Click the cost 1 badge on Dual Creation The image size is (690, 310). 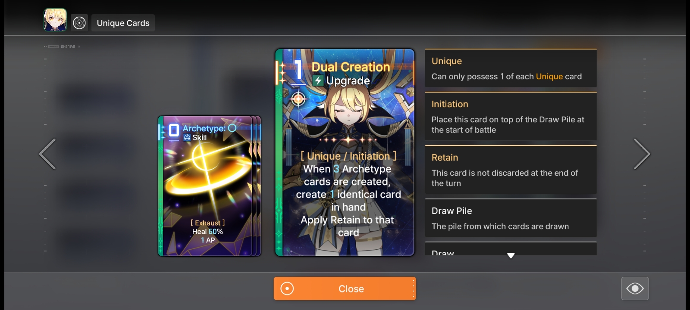tap(298, 70)
